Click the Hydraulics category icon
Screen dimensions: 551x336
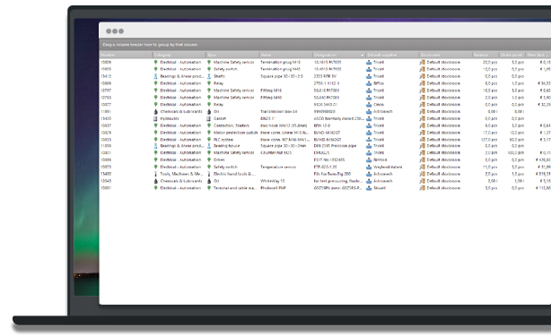tap(155, 118)
